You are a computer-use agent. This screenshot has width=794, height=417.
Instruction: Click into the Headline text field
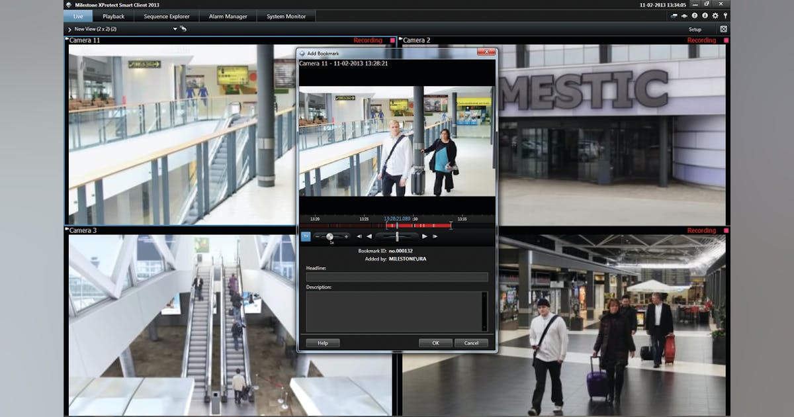click(396, 277)
